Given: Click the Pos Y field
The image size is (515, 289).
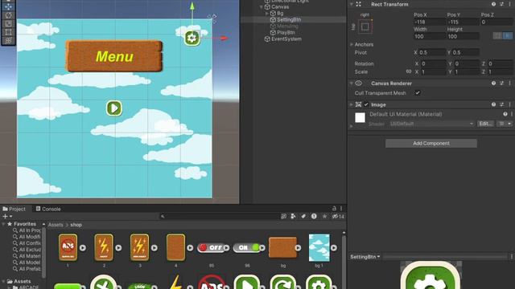Looking at the screenshot, I should coord(463,22).
